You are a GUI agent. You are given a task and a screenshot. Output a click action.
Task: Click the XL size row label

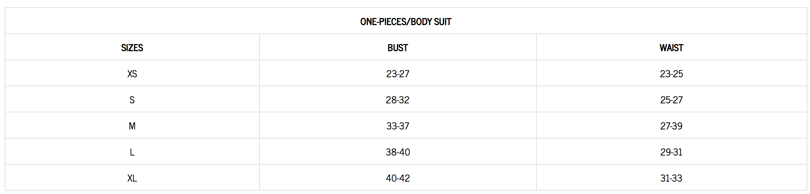click(x=132, y=178)
